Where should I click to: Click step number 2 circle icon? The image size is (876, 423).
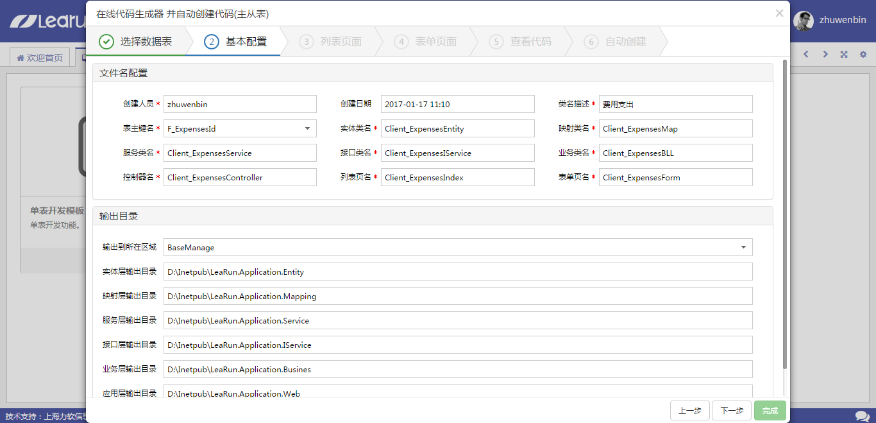click(212, 42)
